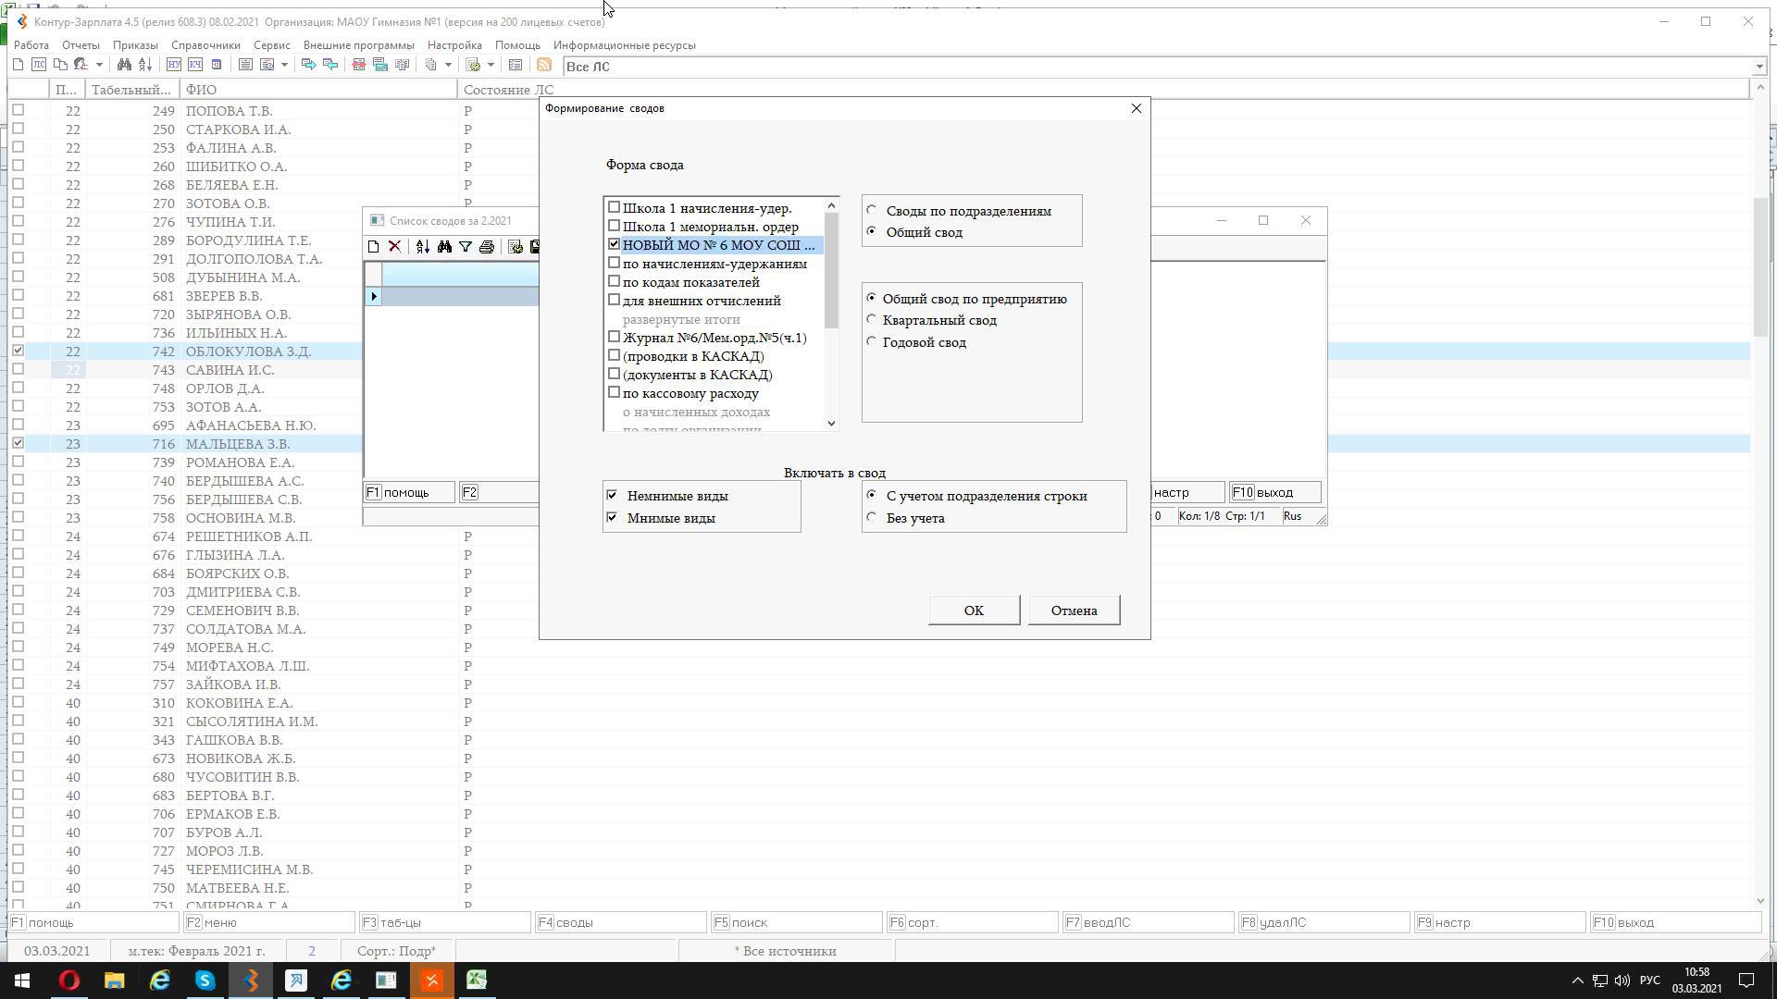This screenshot has height=999, width=1777.
Task: Expand the 'Все ЛС' filter dropdown
Action: point(1758,67)
